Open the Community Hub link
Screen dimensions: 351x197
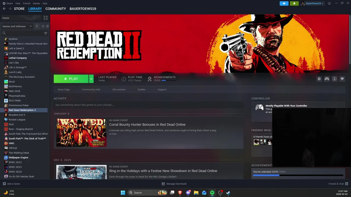[91, 89]
